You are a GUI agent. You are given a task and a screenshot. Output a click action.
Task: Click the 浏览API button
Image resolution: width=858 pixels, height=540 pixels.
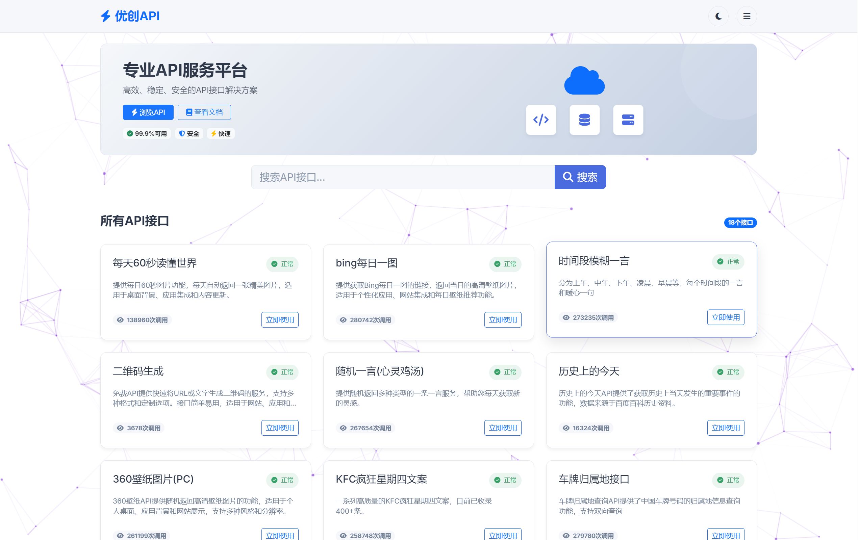(148, 112)
